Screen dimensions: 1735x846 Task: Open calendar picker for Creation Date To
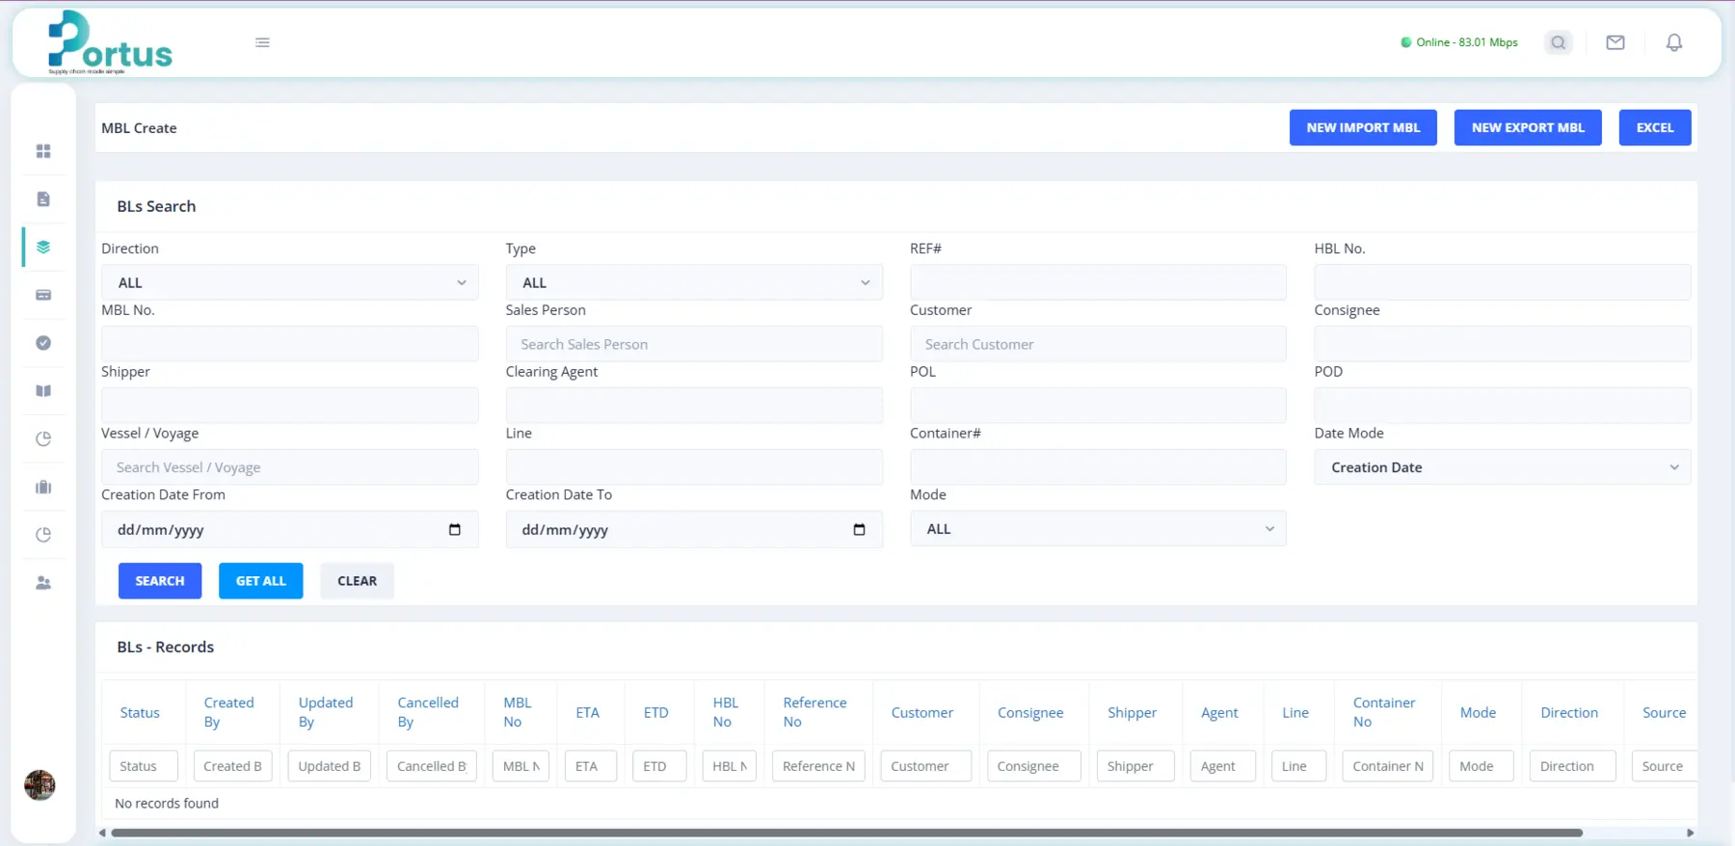click(x=859, y=529)
